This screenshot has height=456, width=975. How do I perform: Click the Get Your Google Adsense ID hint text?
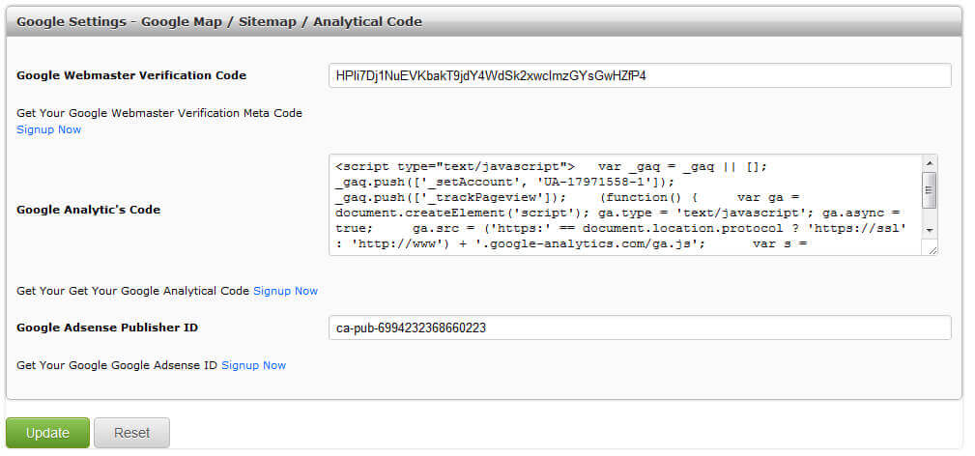[x=117, y=365]
